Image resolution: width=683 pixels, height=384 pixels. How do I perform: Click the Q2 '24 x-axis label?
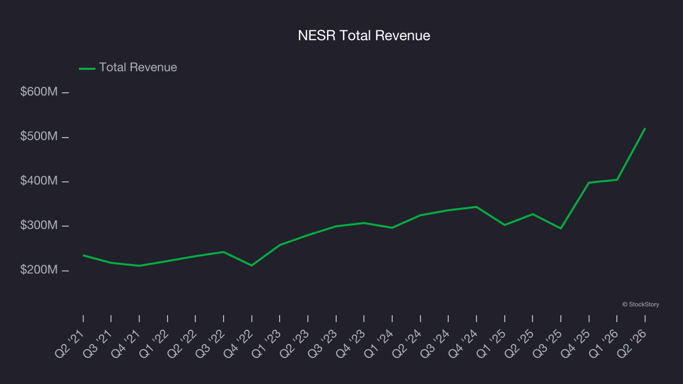point(408,343)
